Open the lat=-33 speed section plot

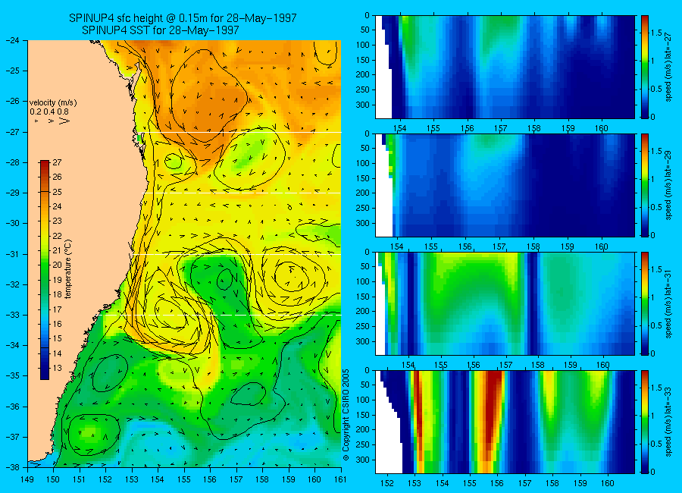coord(505,422)
